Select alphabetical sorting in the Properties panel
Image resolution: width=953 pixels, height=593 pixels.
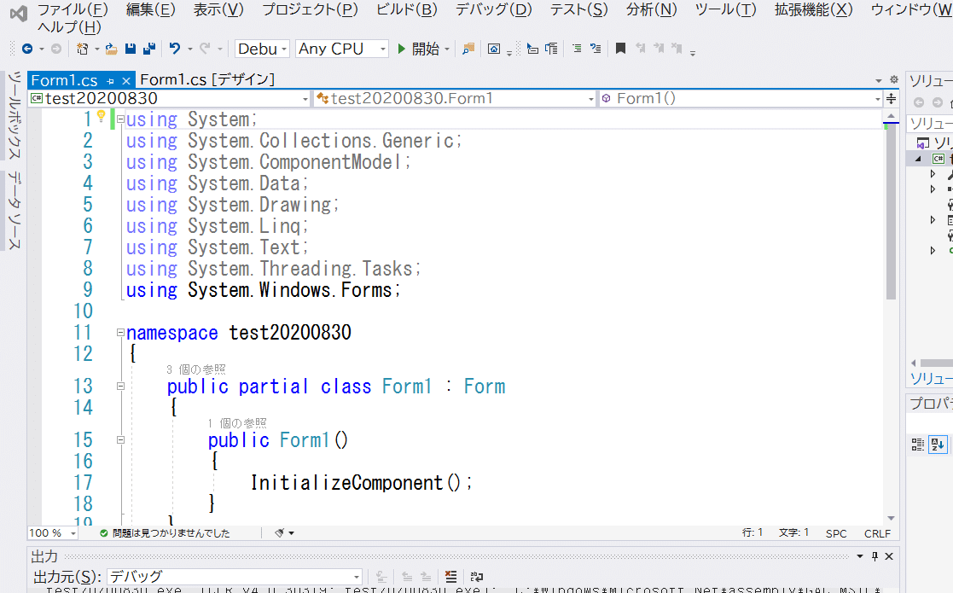[x=938, y=445]
